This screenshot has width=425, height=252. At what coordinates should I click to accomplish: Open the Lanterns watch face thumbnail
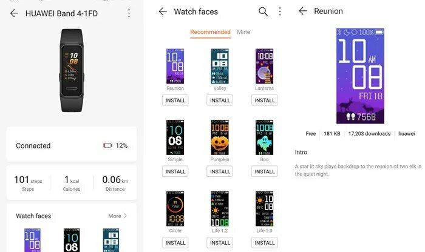pyautogui.click(x=264, y=66)
